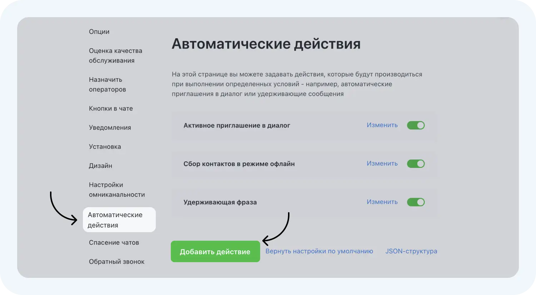Toggle off Сбор контактов в режиме офлайн

(416, 163)
